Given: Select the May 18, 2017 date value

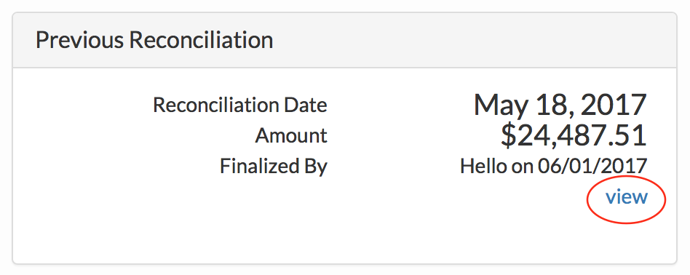Looking at the screenshot, I should tap(560, 105).
